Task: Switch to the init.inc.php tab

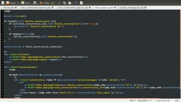Action: tap(9, 8)
